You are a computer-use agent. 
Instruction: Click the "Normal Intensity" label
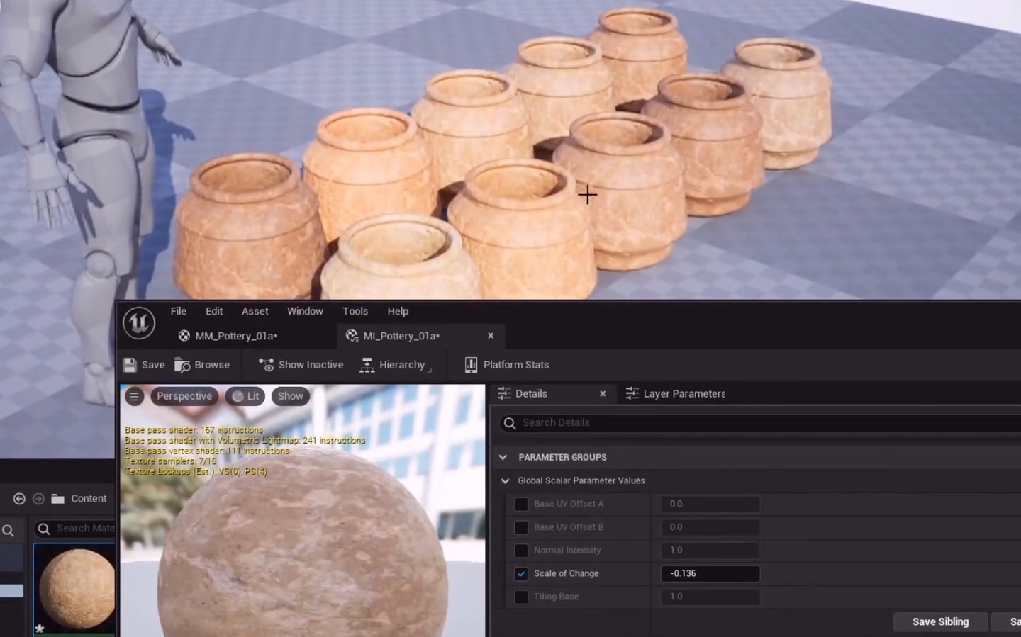coord(567,551)
